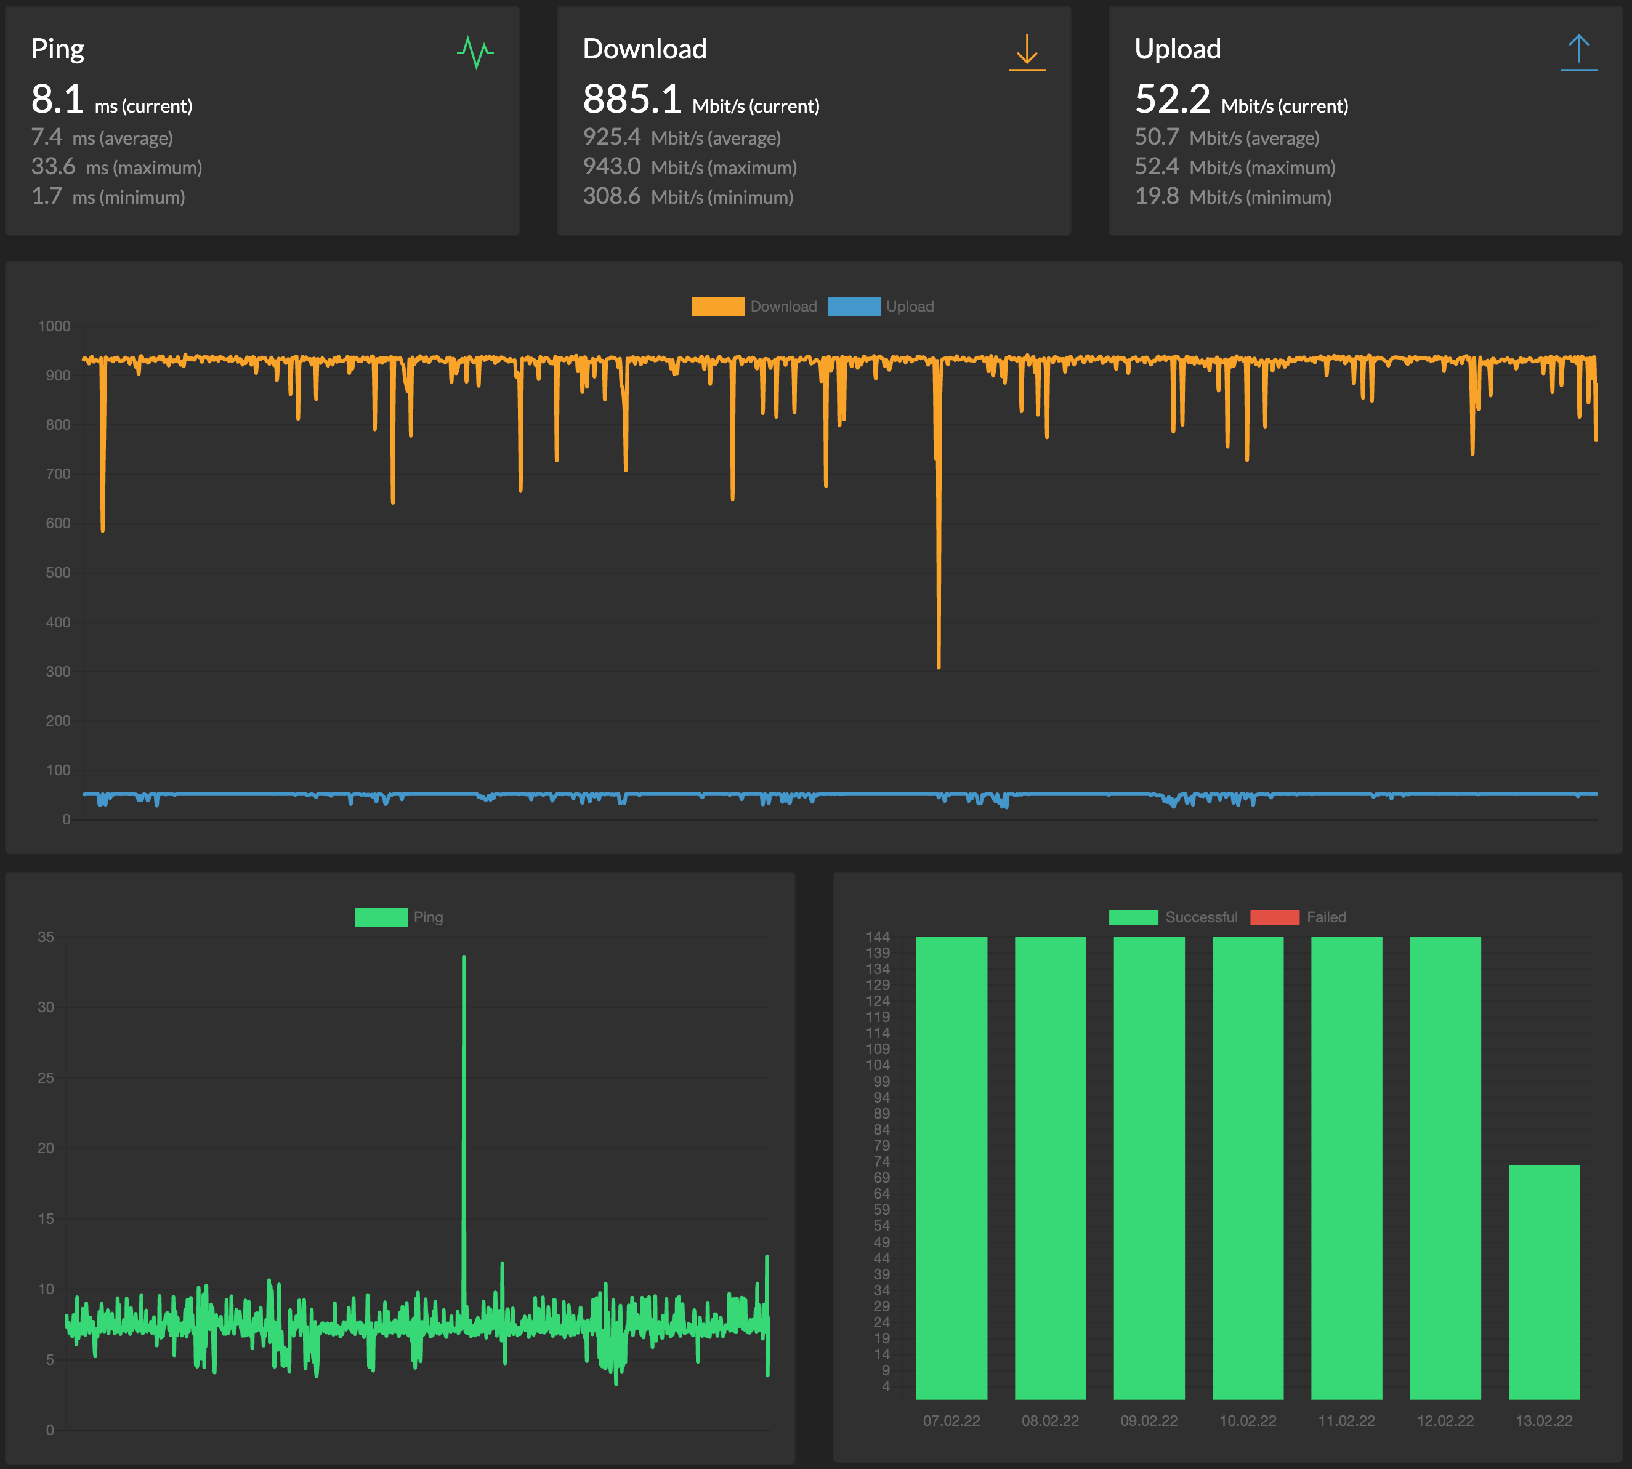Hide the Ping series via legend
Image resolution: width=1632 pixels, height=1469 pixels.
tap(381, 917)
